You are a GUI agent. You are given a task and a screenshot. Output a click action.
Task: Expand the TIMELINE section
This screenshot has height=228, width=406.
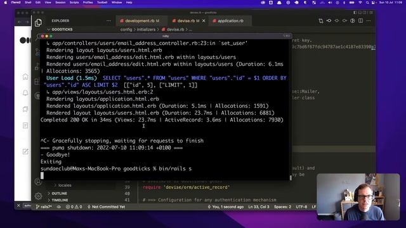coord(58,200)
